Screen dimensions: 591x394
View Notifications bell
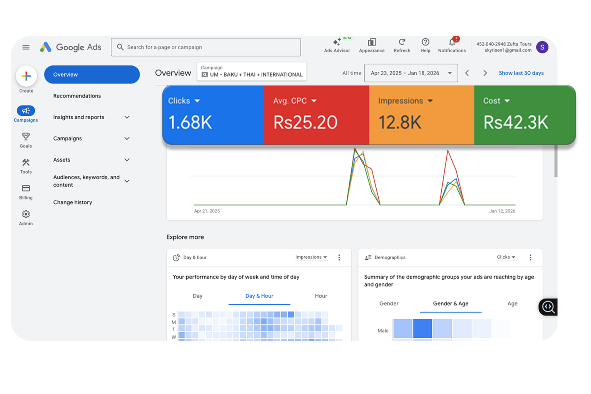452,45
